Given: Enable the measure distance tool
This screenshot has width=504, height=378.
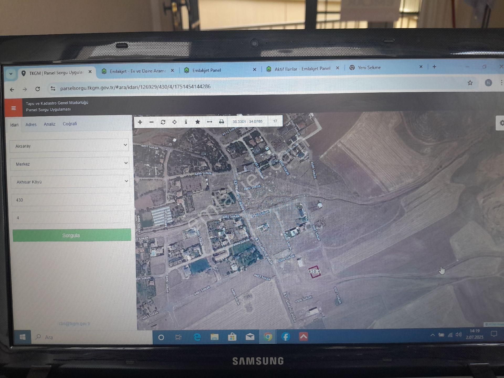Looking at the screenshot, I should pos(209,122).
